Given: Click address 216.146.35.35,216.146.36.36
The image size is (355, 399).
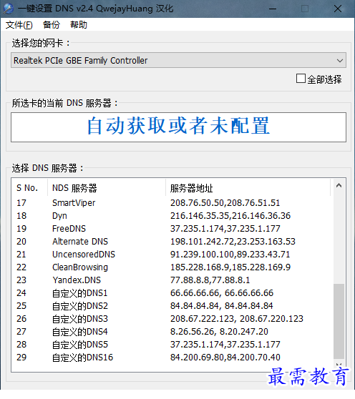Looking at the screenshot, I should tap(230, 216).
